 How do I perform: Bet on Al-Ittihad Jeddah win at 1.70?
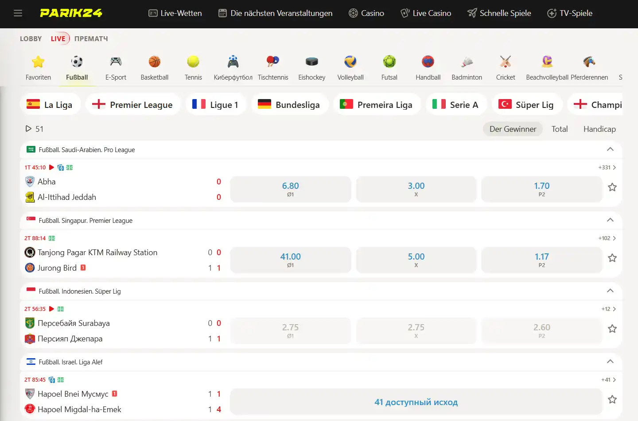(542, 189)
